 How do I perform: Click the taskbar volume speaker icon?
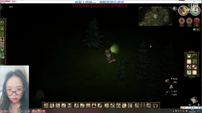[181, 111]
